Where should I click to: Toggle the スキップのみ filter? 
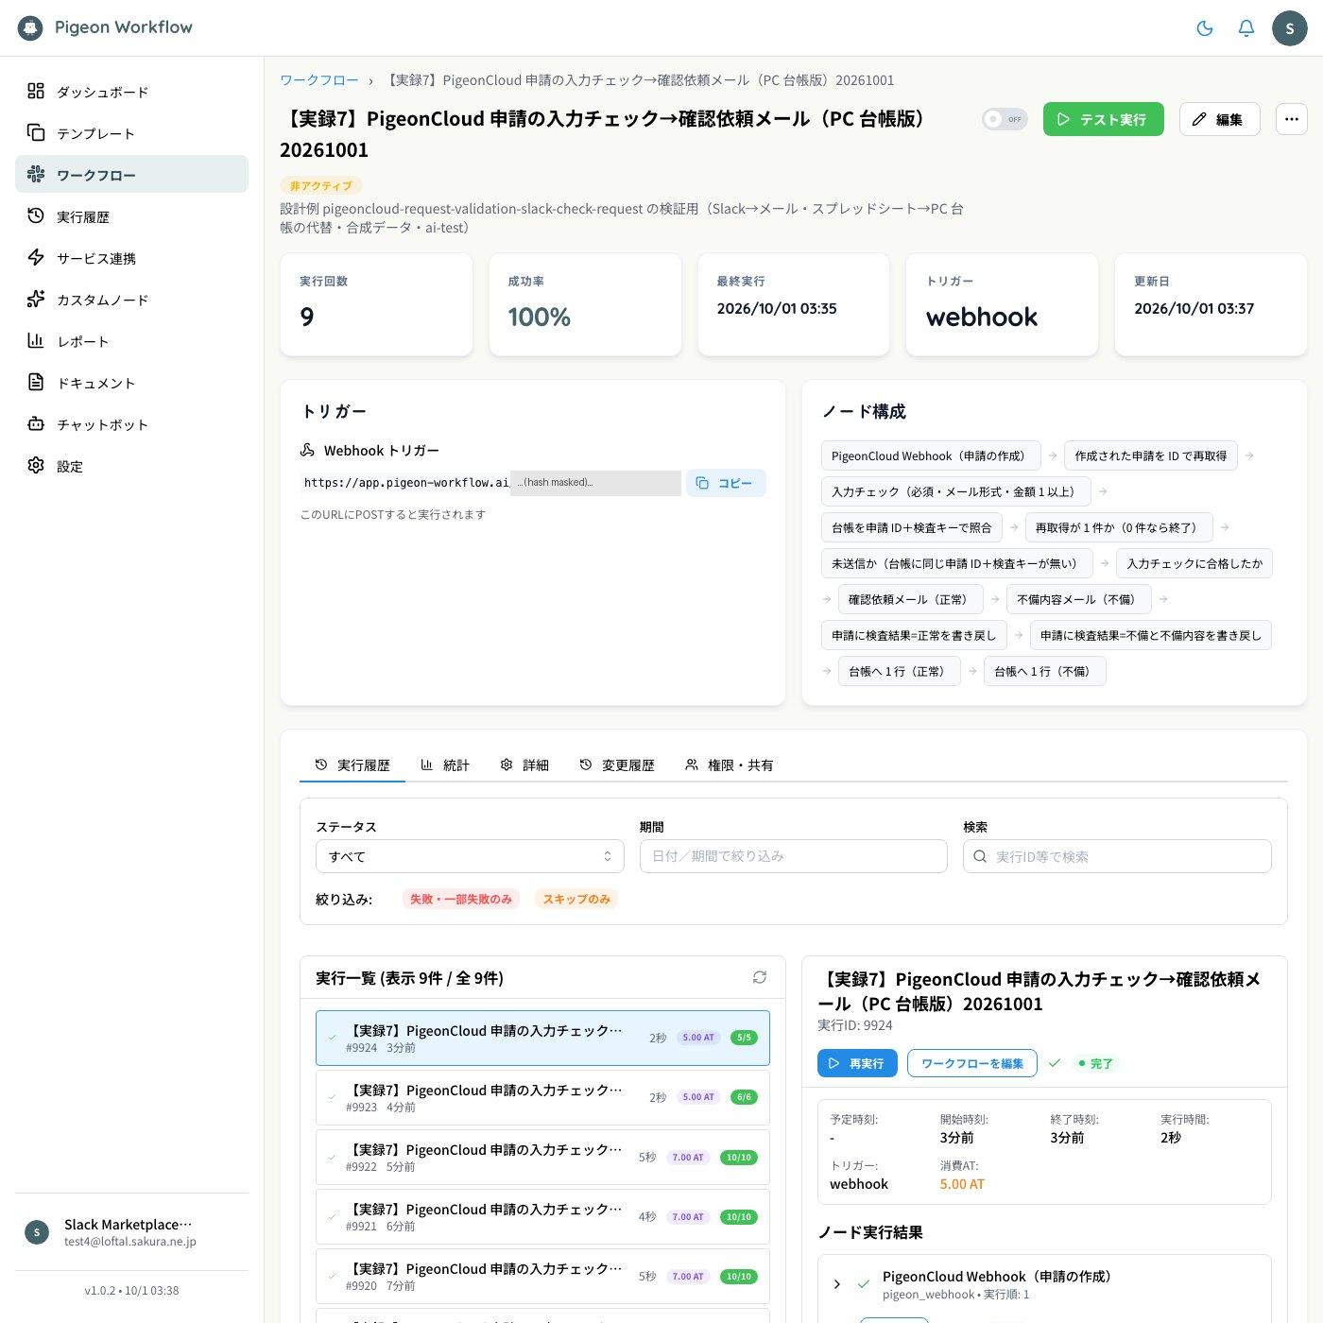(x=576, y=899)
